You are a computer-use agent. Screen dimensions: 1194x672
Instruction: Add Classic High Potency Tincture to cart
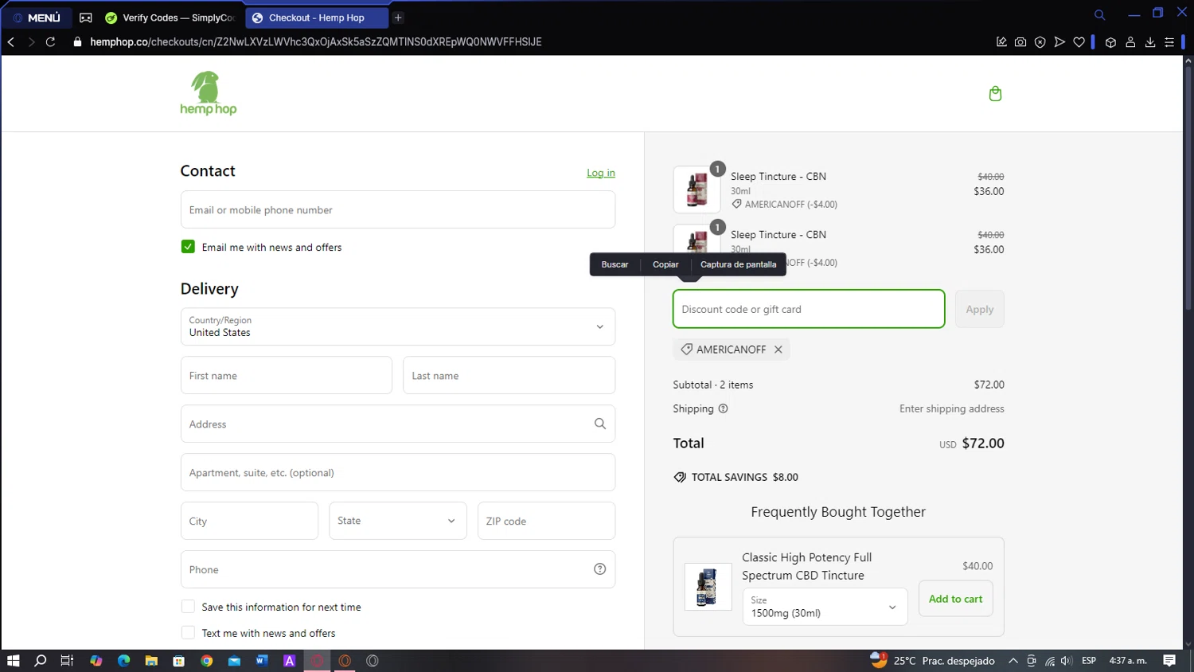pyautogui.click(x=955, y=599)
